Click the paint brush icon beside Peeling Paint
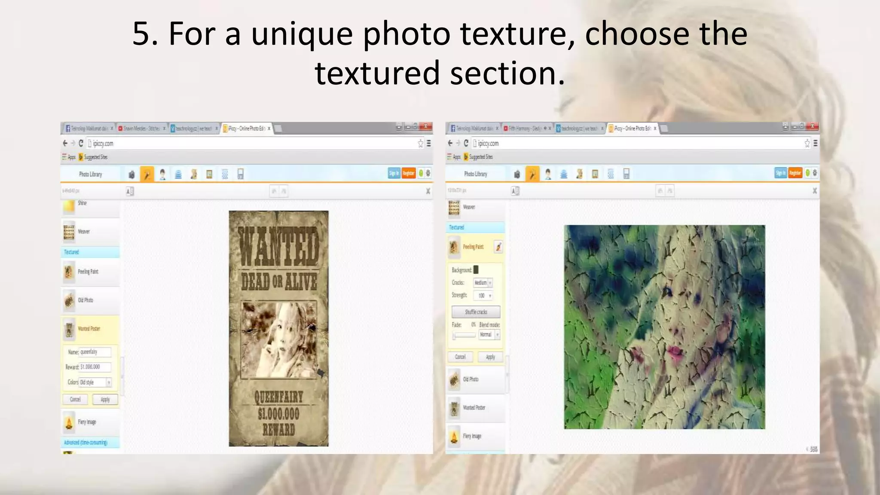The height and width of the screenshot is (495, 880). tap(498, 247)
